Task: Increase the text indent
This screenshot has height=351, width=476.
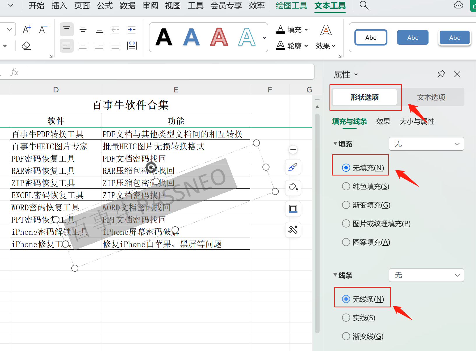Action: click(132, 29)
